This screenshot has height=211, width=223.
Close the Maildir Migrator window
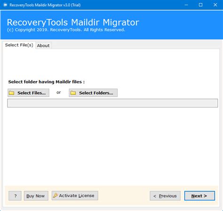215,5
